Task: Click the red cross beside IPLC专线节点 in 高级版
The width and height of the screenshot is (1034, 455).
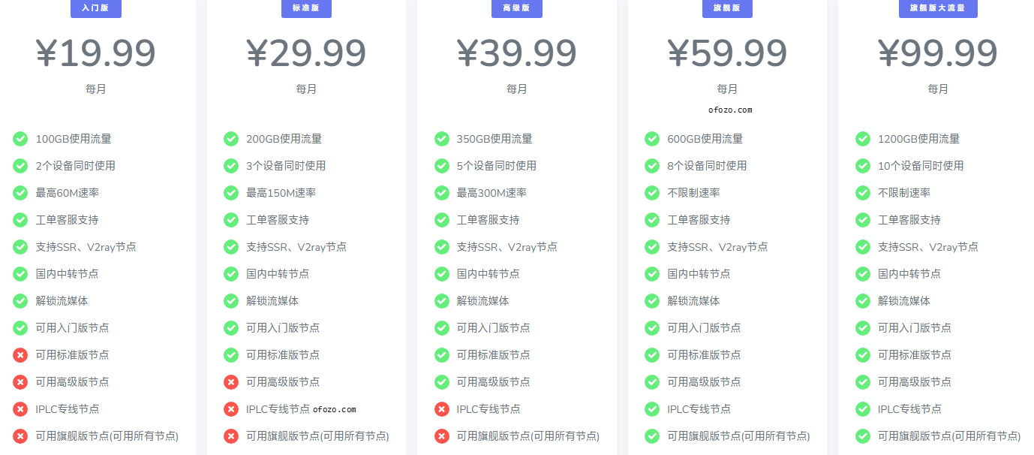Action: pos(442,409)
